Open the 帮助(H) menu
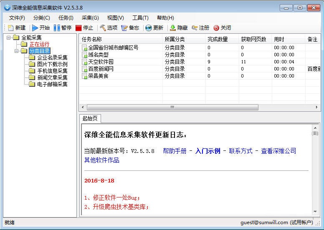The width and height of the screenshot is (324, 230). [x=165, y=18]
